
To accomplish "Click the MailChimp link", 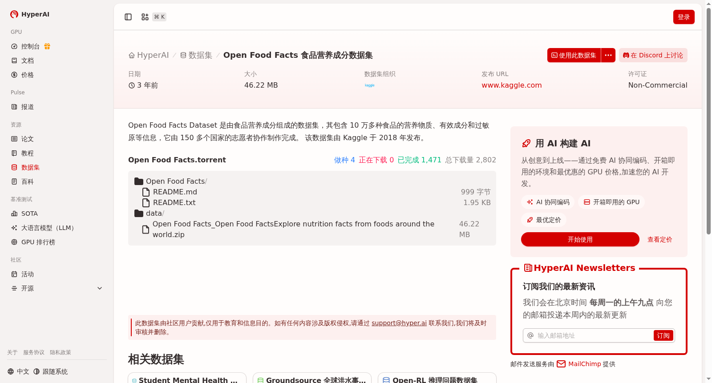I will (x=584, y=364).
